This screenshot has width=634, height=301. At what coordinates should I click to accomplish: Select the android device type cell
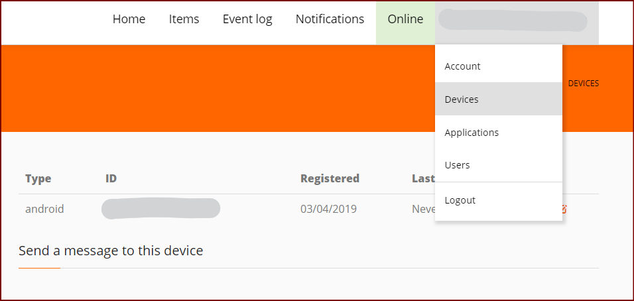coord(44,209)
